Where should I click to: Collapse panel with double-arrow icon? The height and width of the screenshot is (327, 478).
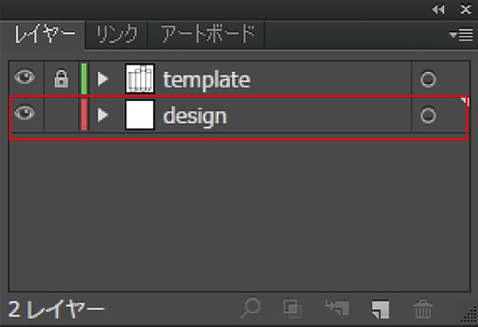pyautogui.click(x=438, y=10)
